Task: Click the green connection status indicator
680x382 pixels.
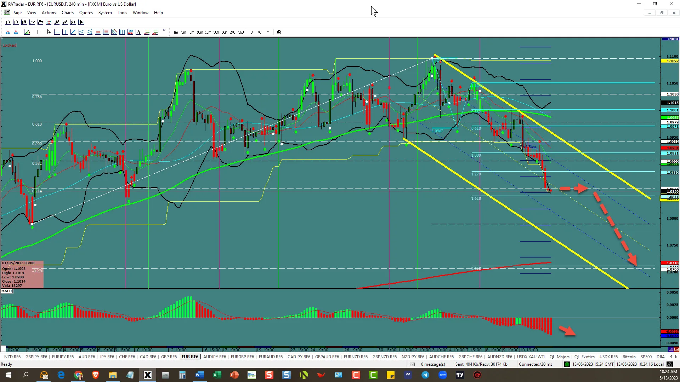Action: pos(567,364)
